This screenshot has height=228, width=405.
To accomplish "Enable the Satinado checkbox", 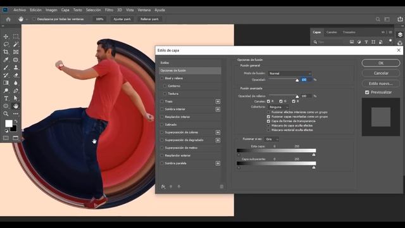I will (162, 125).
